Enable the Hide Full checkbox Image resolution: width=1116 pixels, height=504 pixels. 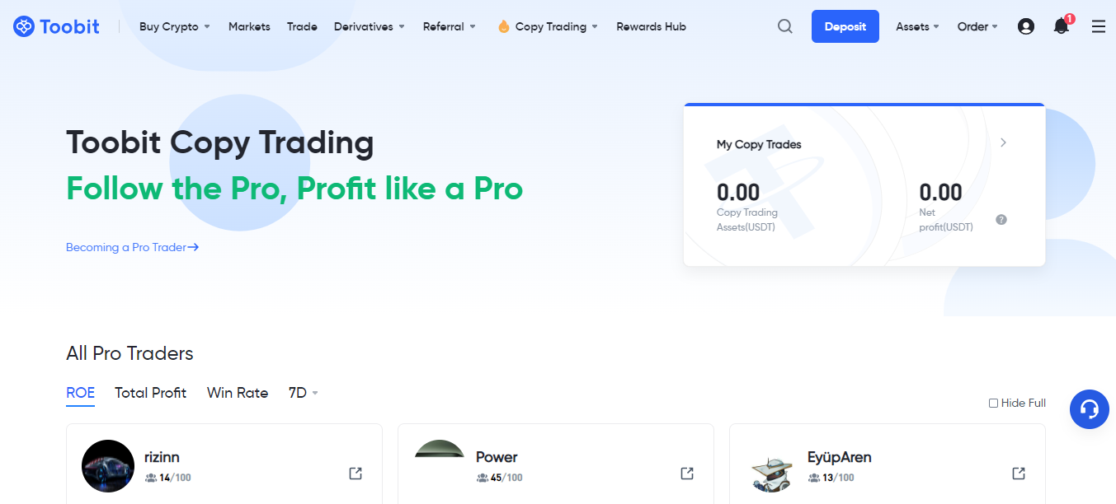pos(993,403)
